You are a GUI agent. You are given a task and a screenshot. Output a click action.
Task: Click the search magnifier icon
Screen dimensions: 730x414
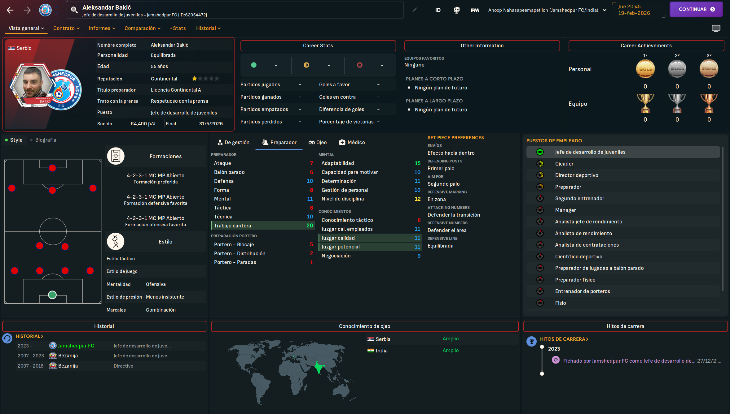tap(74, 10)
